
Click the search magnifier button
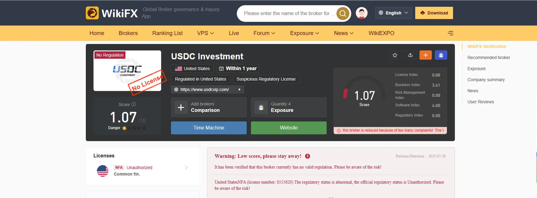[343, 14]
